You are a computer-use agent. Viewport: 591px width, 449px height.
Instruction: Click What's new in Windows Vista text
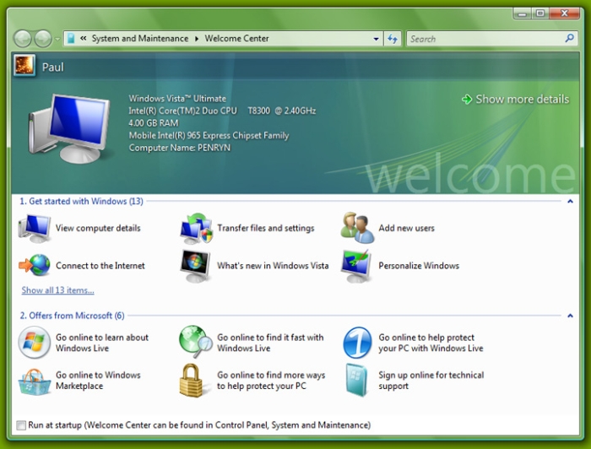pos(273,266)
